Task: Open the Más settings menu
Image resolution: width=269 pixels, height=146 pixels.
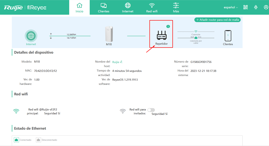Action: point(176,8)
